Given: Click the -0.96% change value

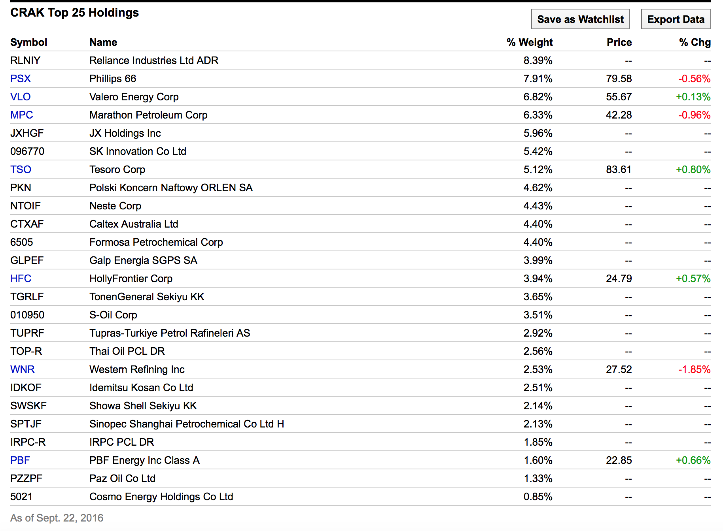Looking at the screenshot, I should point(695,115).
